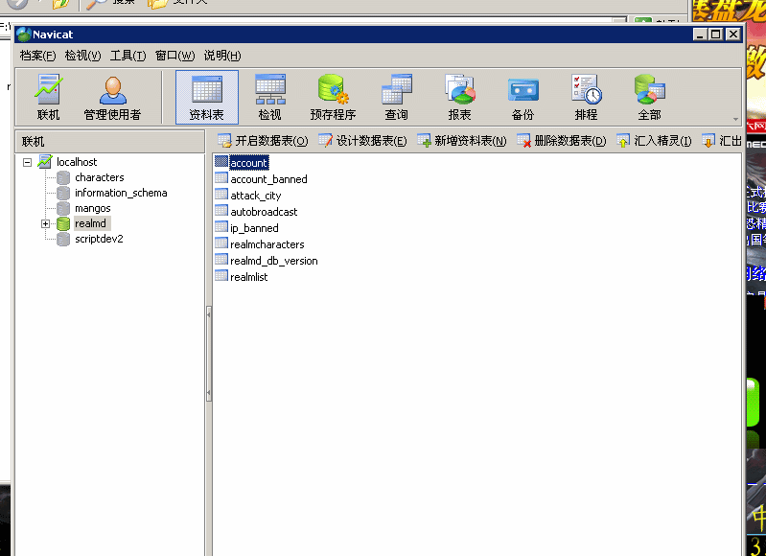Screen dimensions: 766x556
Task: Open the 说明(H) menu
Action: pos(222,56)
